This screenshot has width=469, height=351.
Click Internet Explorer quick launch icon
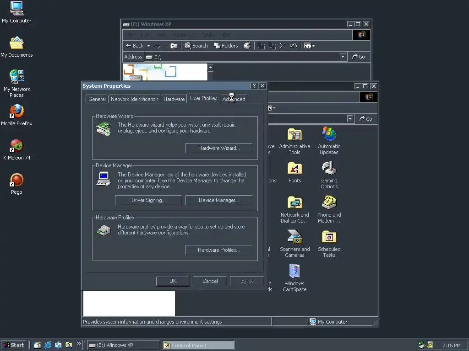(x=48, y=346)
